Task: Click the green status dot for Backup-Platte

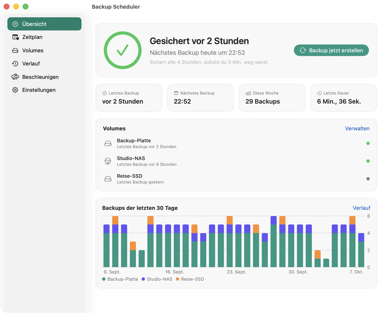Action: pyautogui.click(x=368, y=143)
